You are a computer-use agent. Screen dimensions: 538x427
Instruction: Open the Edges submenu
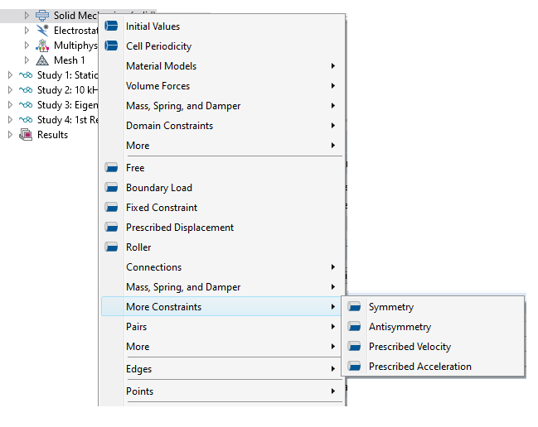[138, 369]
